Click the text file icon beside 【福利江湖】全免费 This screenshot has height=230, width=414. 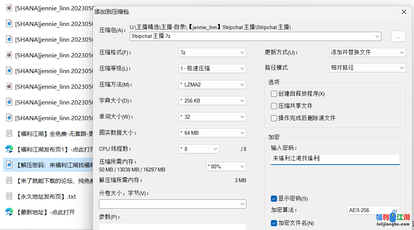coord(9,133)
